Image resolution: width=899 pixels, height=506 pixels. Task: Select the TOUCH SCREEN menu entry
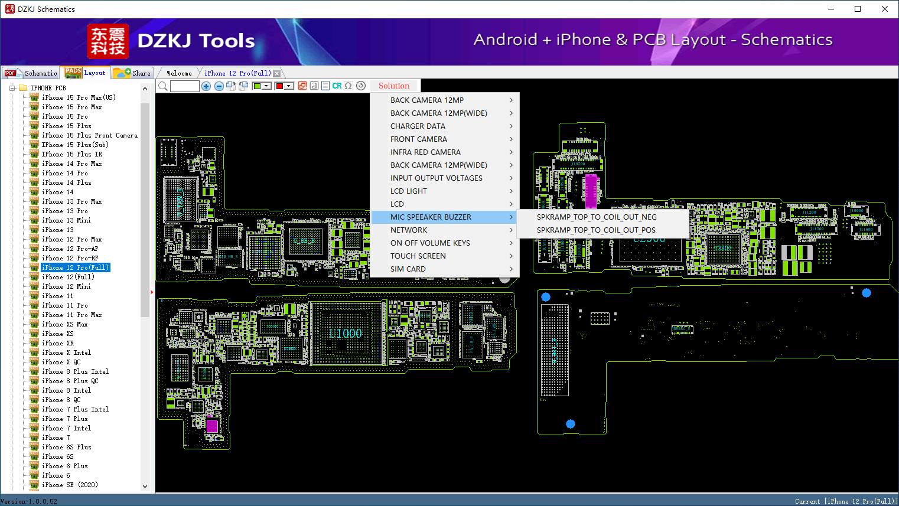click(445, 256)
